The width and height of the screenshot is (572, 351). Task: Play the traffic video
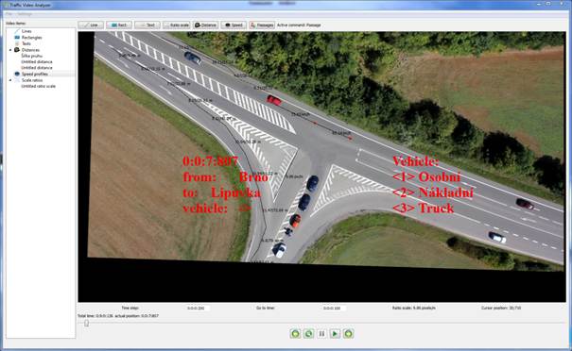335,333
